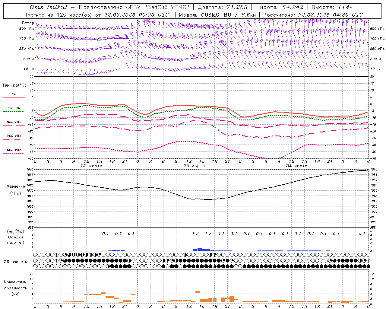Viewport: 386px width, 309px height.
Task: Click the 700 гПа temperature legend entry
Action: click(14, 136)
